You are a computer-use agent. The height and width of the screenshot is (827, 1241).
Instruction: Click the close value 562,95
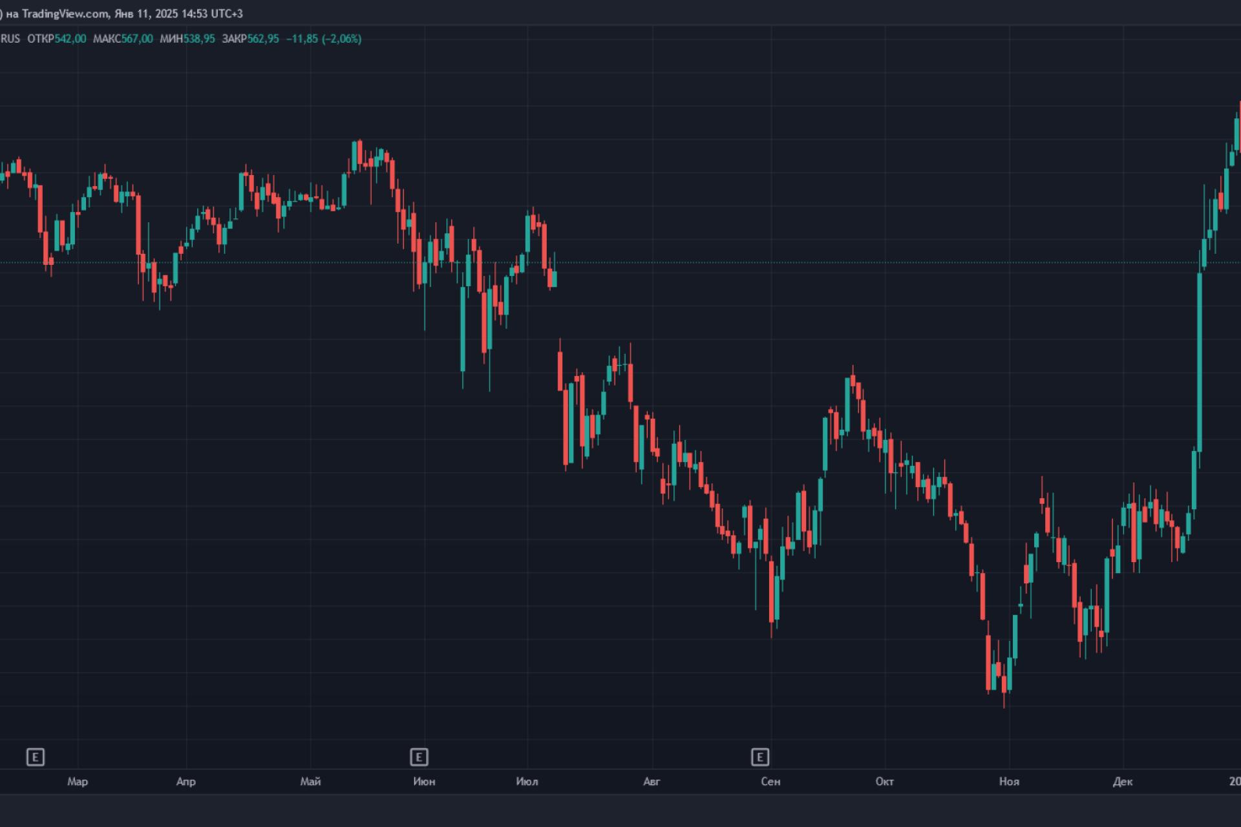[x=263, y=39]
